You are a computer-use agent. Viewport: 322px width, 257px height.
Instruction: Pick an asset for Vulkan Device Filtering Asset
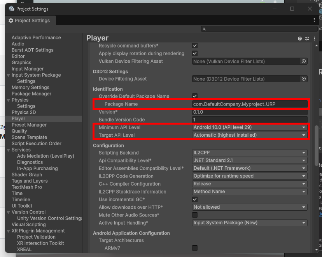tap(303, 61)
